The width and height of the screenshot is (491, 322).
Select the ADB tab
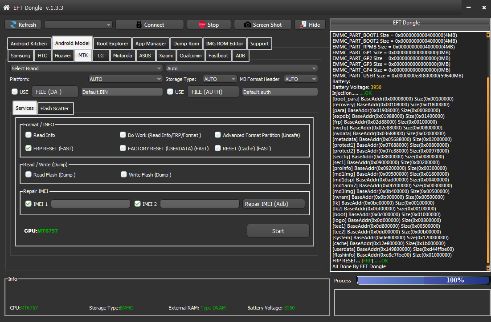click(x=241, y=56)
